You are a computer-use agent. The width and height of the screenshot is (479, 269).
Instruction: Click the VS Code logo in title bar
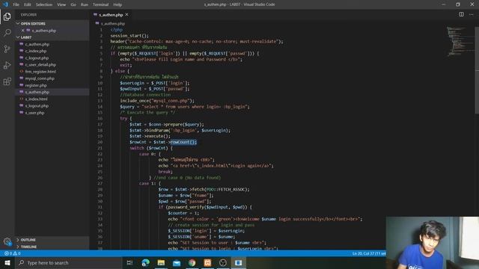point(5,4)
